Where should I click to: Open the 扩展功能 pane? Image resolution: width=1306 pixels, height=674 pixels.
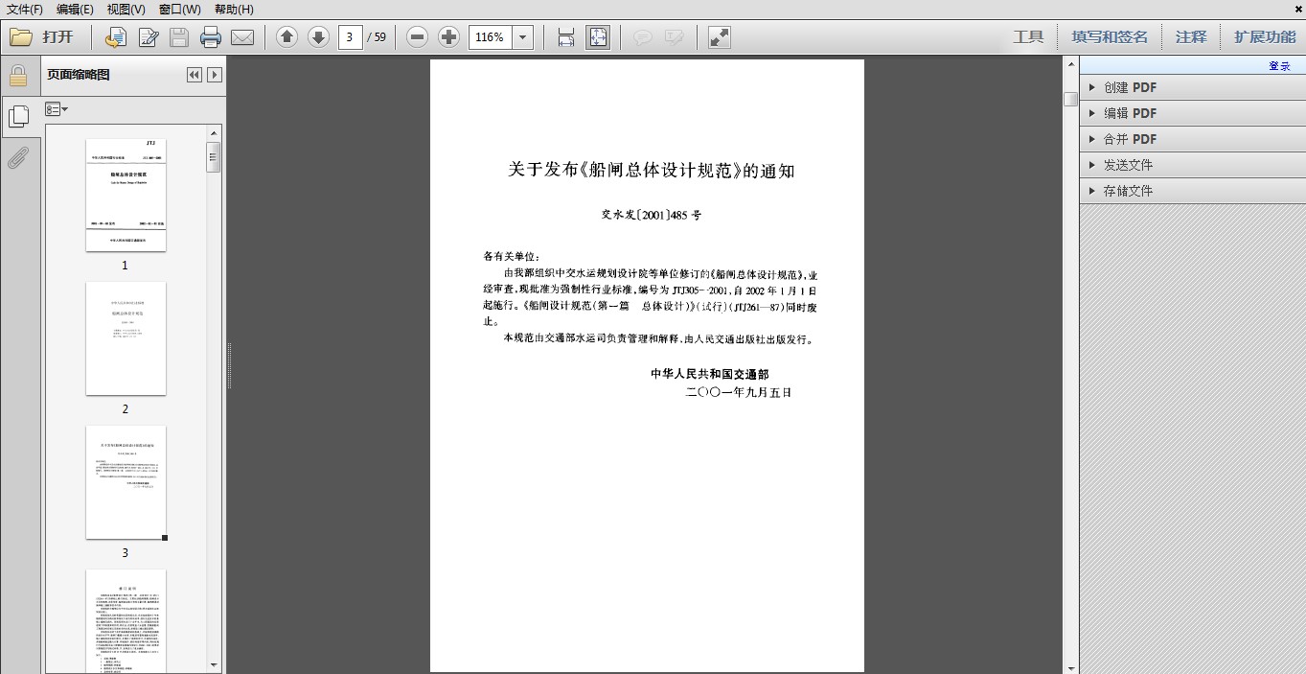click(1265, 37)
